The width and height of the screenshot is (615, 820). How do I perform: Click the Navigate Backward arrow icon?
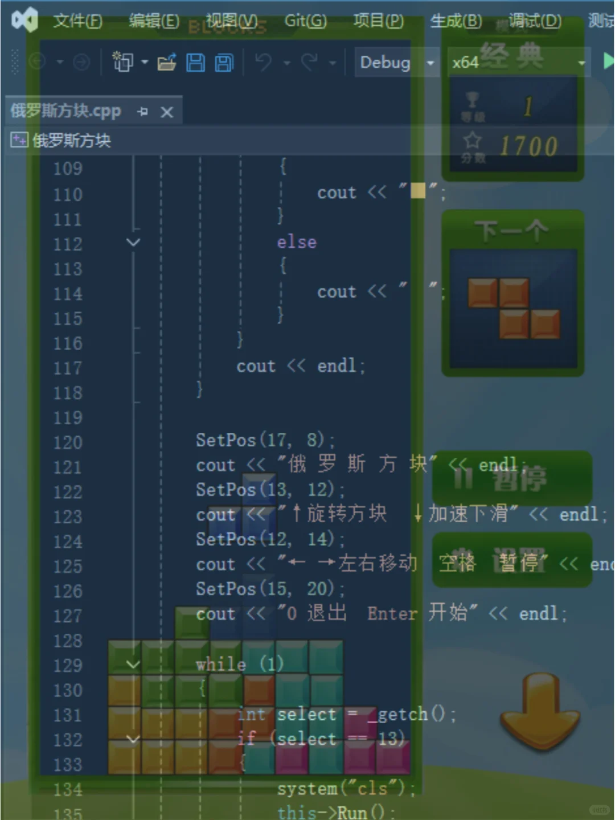36,62
